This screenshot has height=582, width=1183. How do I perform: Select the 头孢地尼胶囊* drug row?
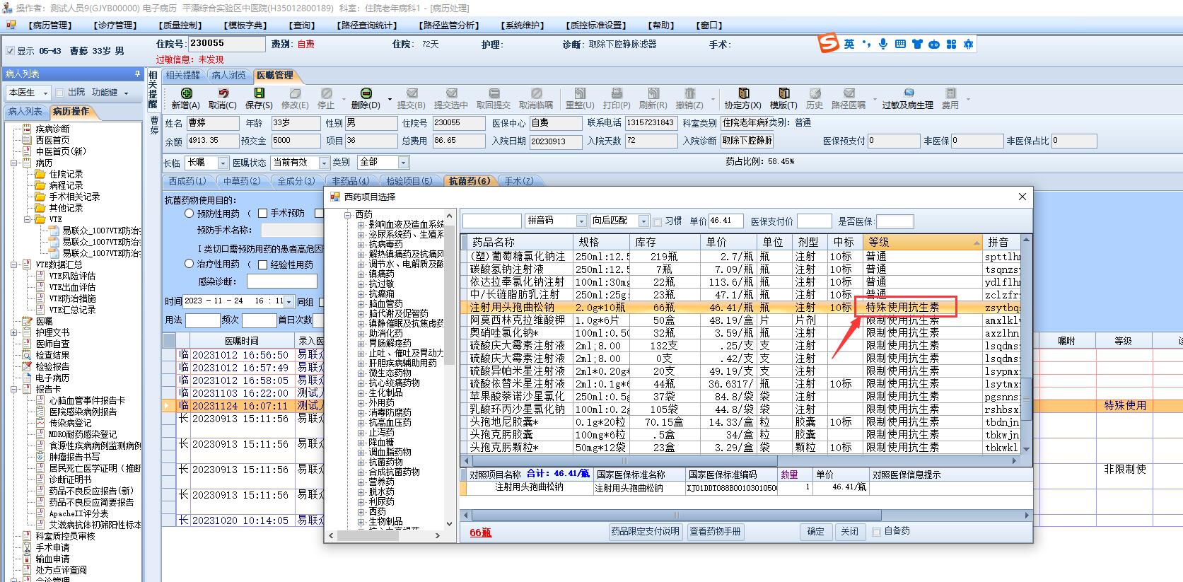coord(744,422)
